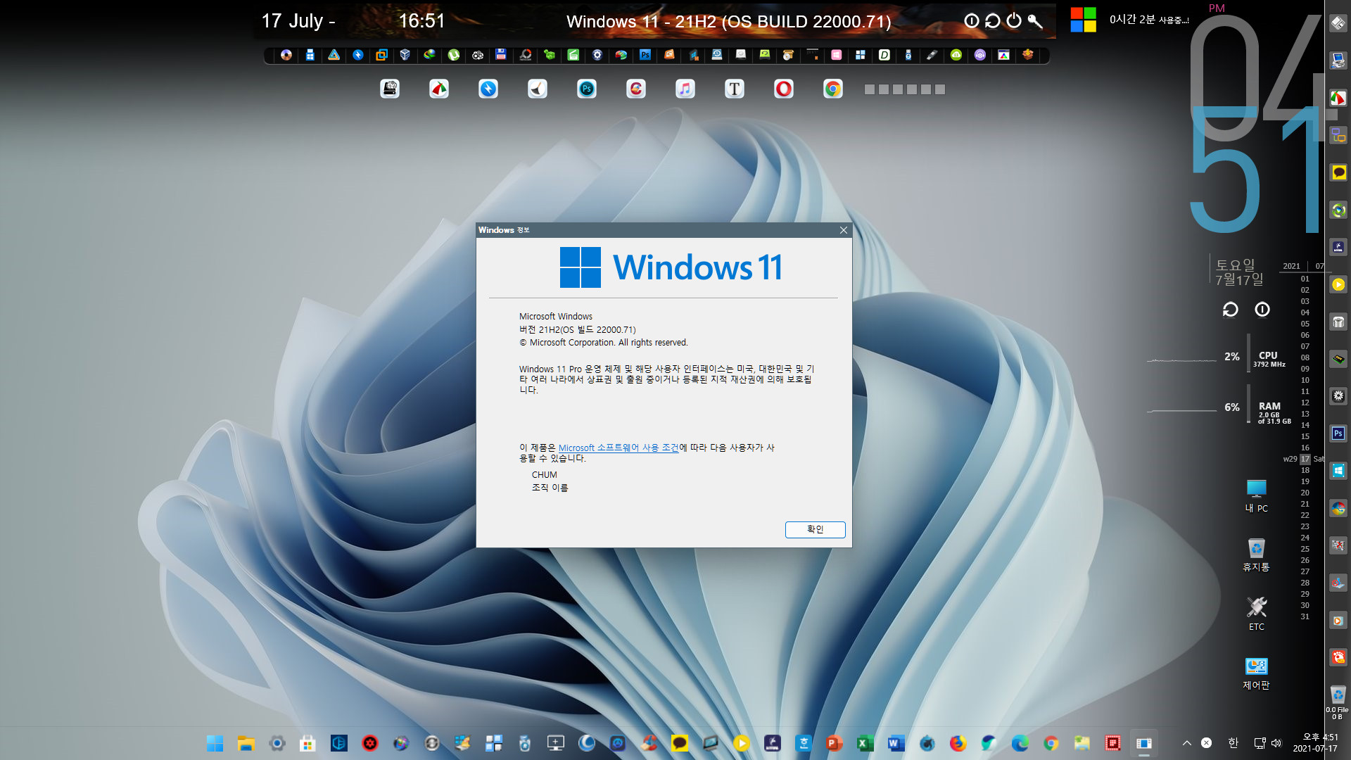Viewport: 1351px width, 760px height.
Task: Open Firefox from the taskbar
Action: point(958,743)
